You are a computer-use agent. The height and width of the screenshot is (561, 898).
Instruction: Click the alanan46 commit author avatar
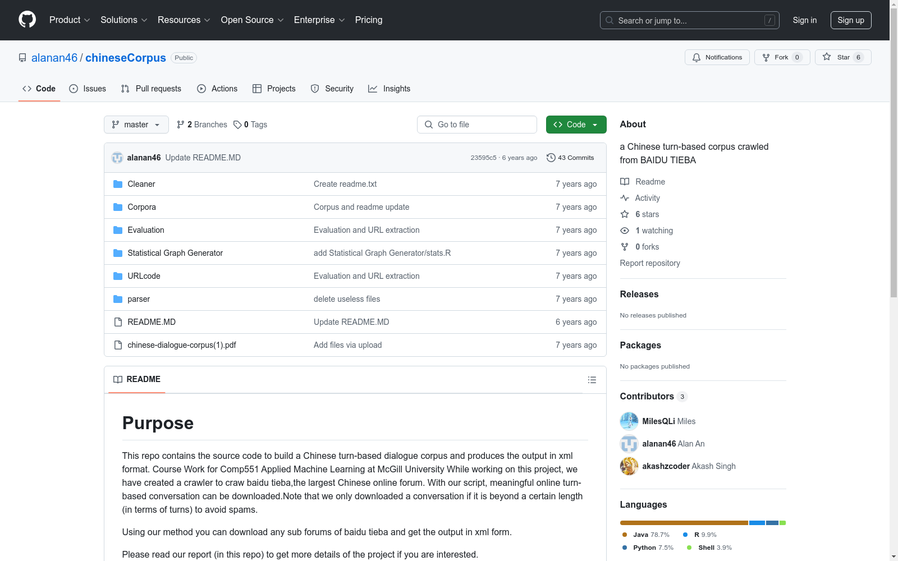pos(117,158)
